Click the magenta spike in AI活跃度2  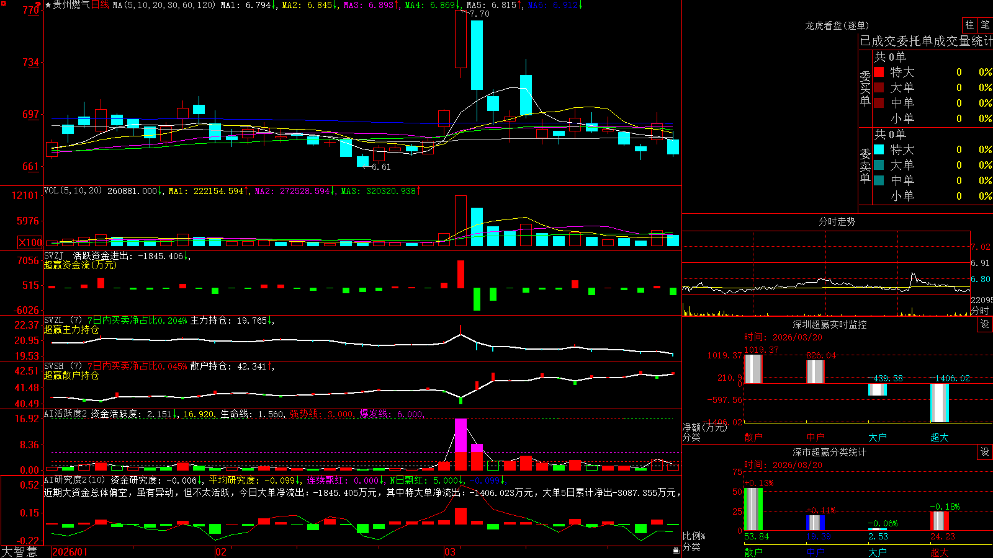(x=461, y=435)
